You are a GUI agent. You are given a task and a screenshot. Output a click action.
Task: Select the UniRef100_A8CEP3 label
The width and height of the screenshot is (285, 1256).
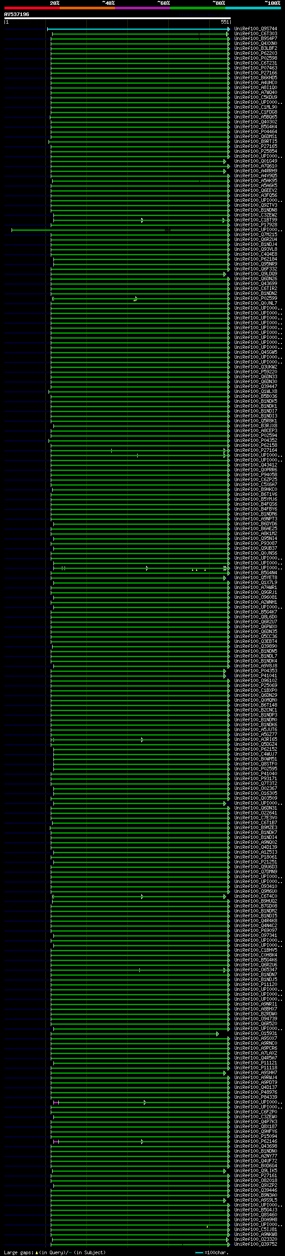255,430
